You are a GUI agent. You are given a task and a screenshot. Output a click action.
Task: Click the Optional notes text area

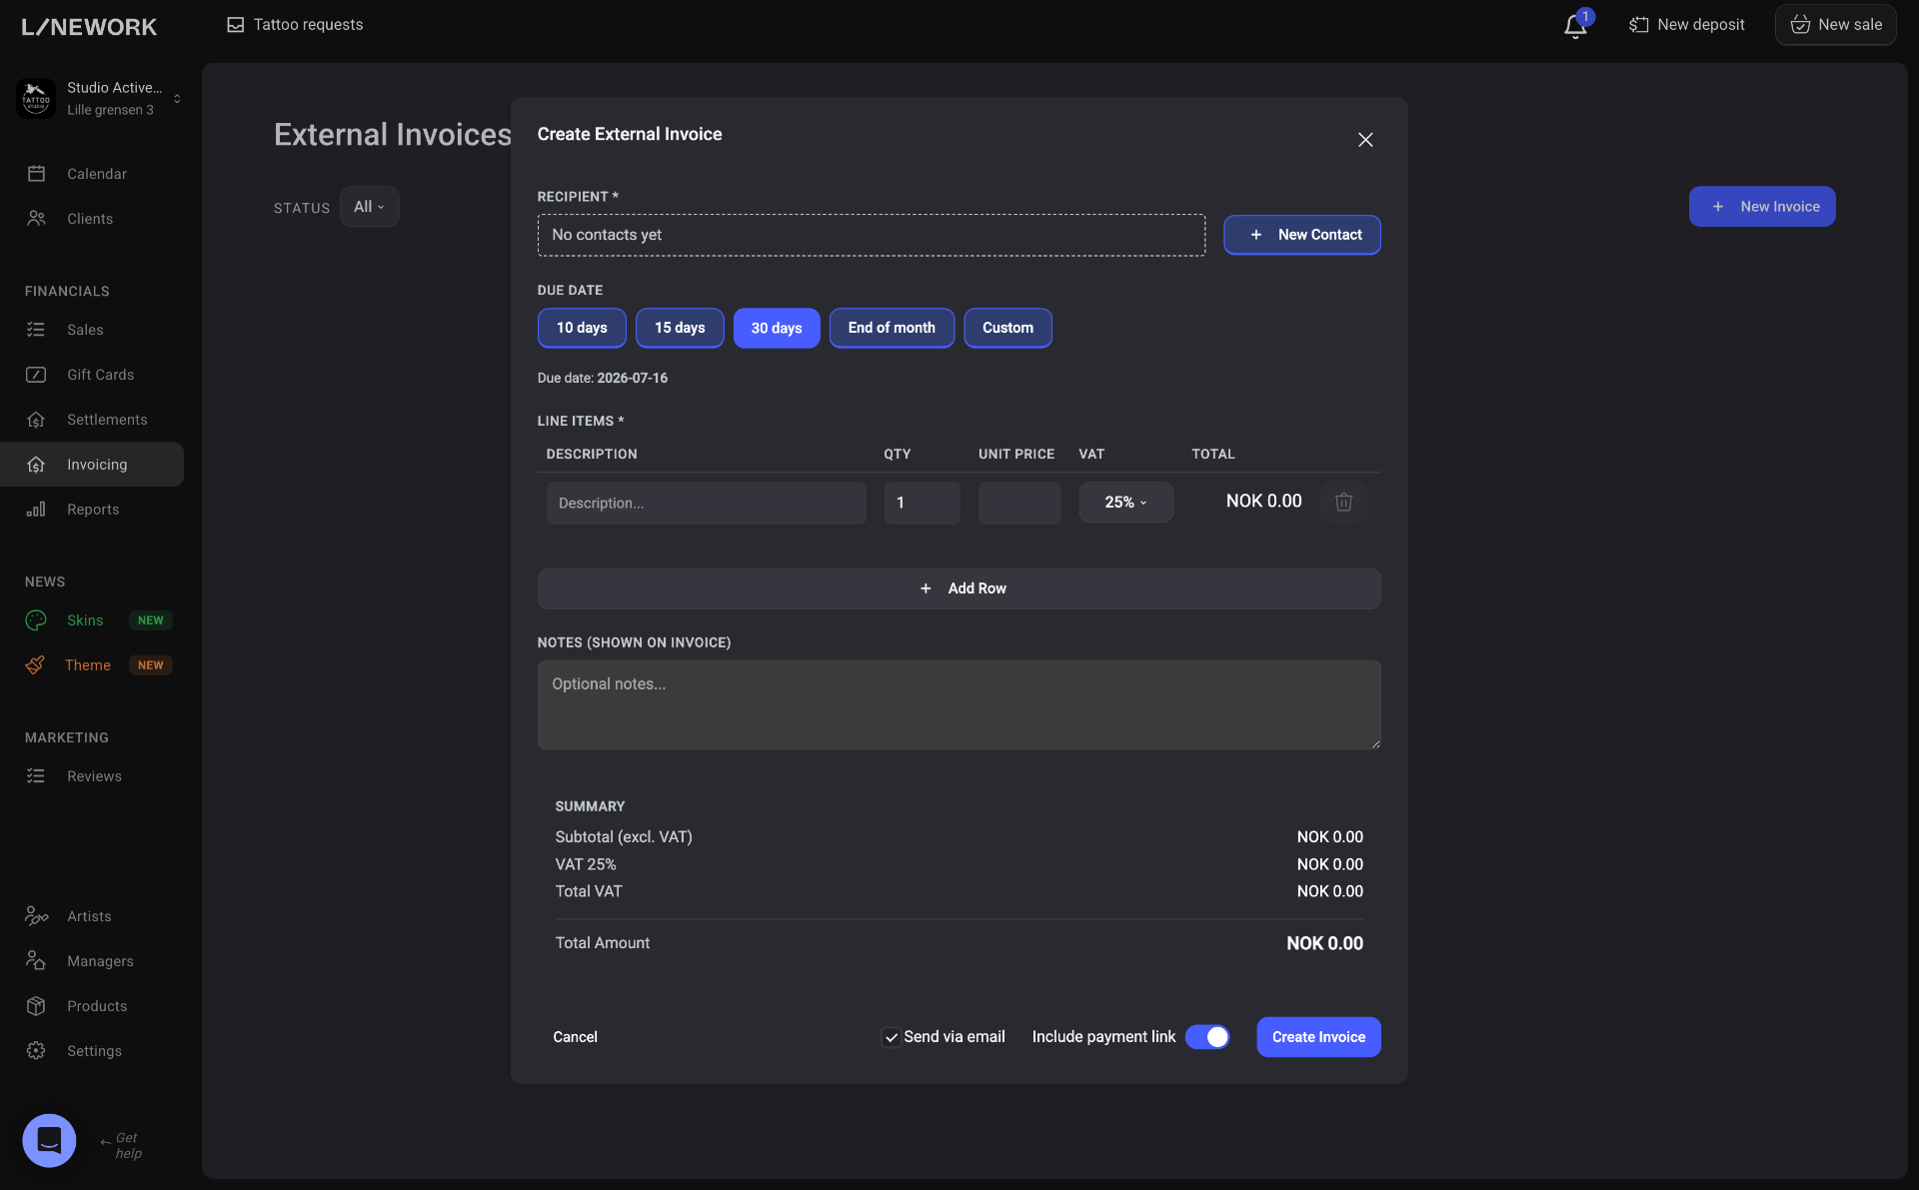click(x=959, y=705)
